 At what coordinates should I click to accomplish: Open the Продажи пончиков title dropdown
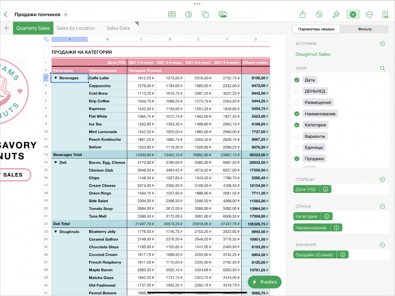pos(65,14)
